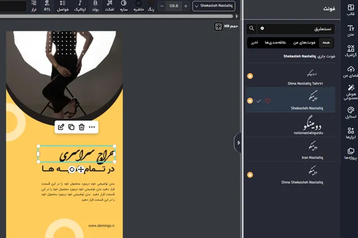Switch to the Recent (اخیر) fonts tab

click(x=254, y=42)
